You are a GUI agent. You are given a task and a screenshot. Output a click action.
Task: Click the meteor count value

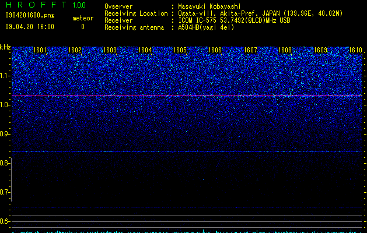point(83,27)
